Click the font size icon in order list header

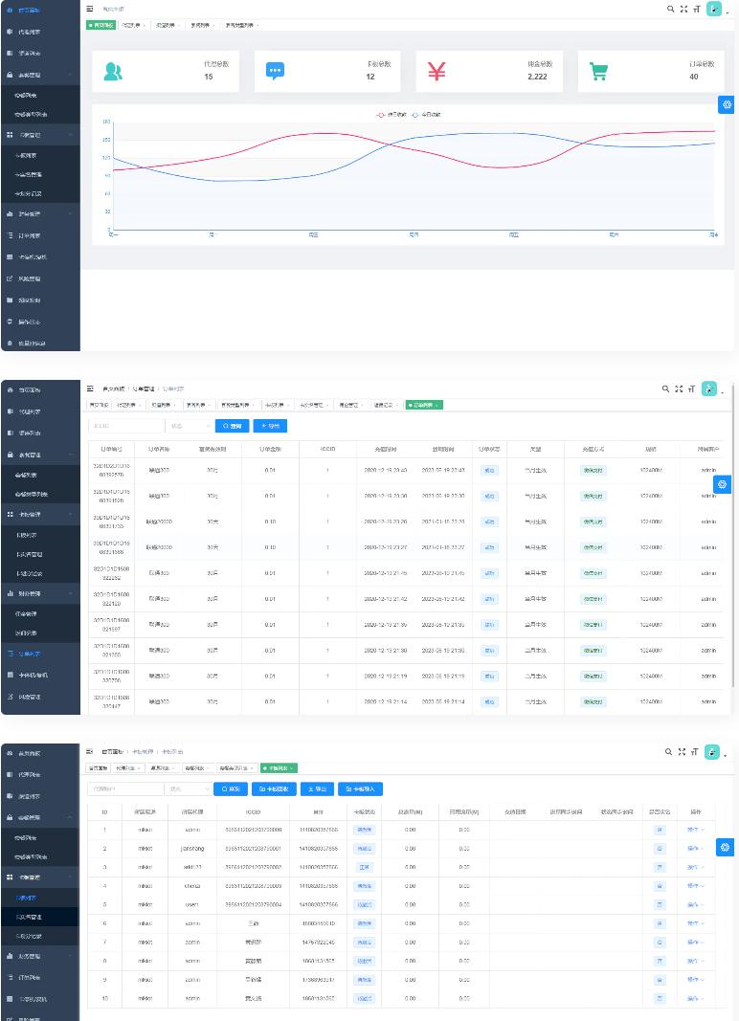(x=691, y=388)
